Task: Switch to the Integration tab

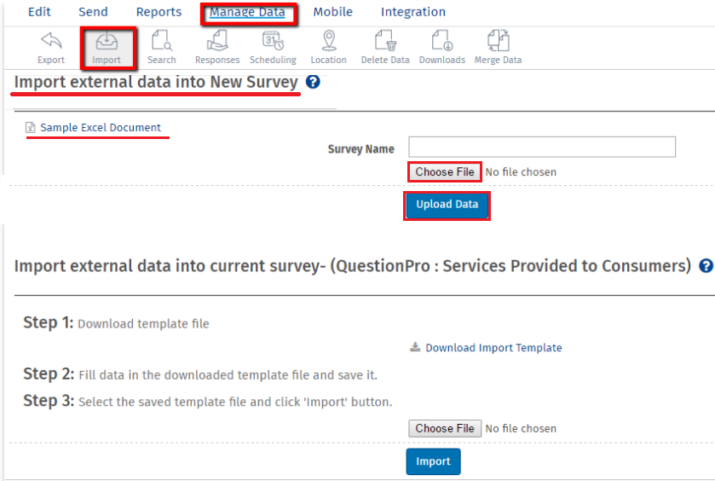Action: pos(413,12)
